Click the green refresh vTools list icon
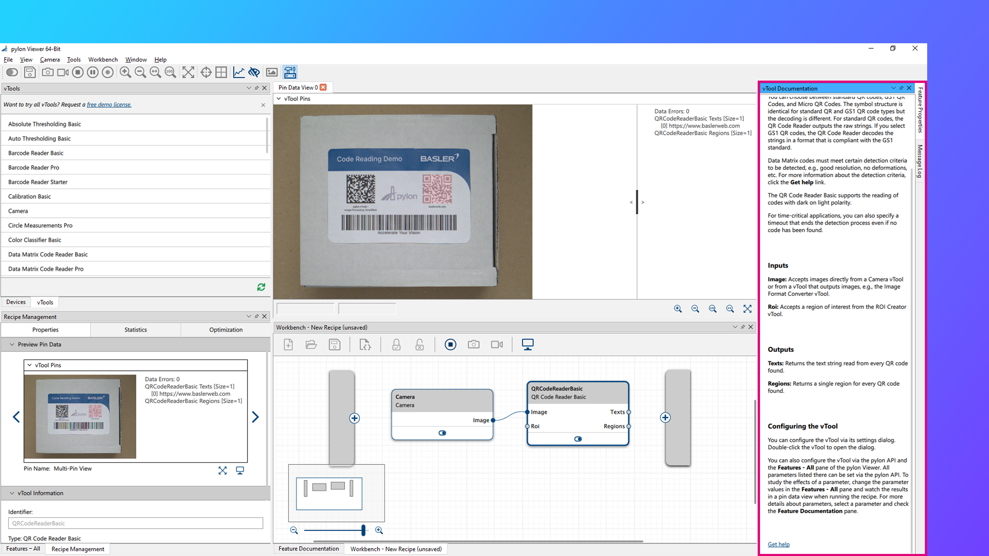 pos(261,287)
